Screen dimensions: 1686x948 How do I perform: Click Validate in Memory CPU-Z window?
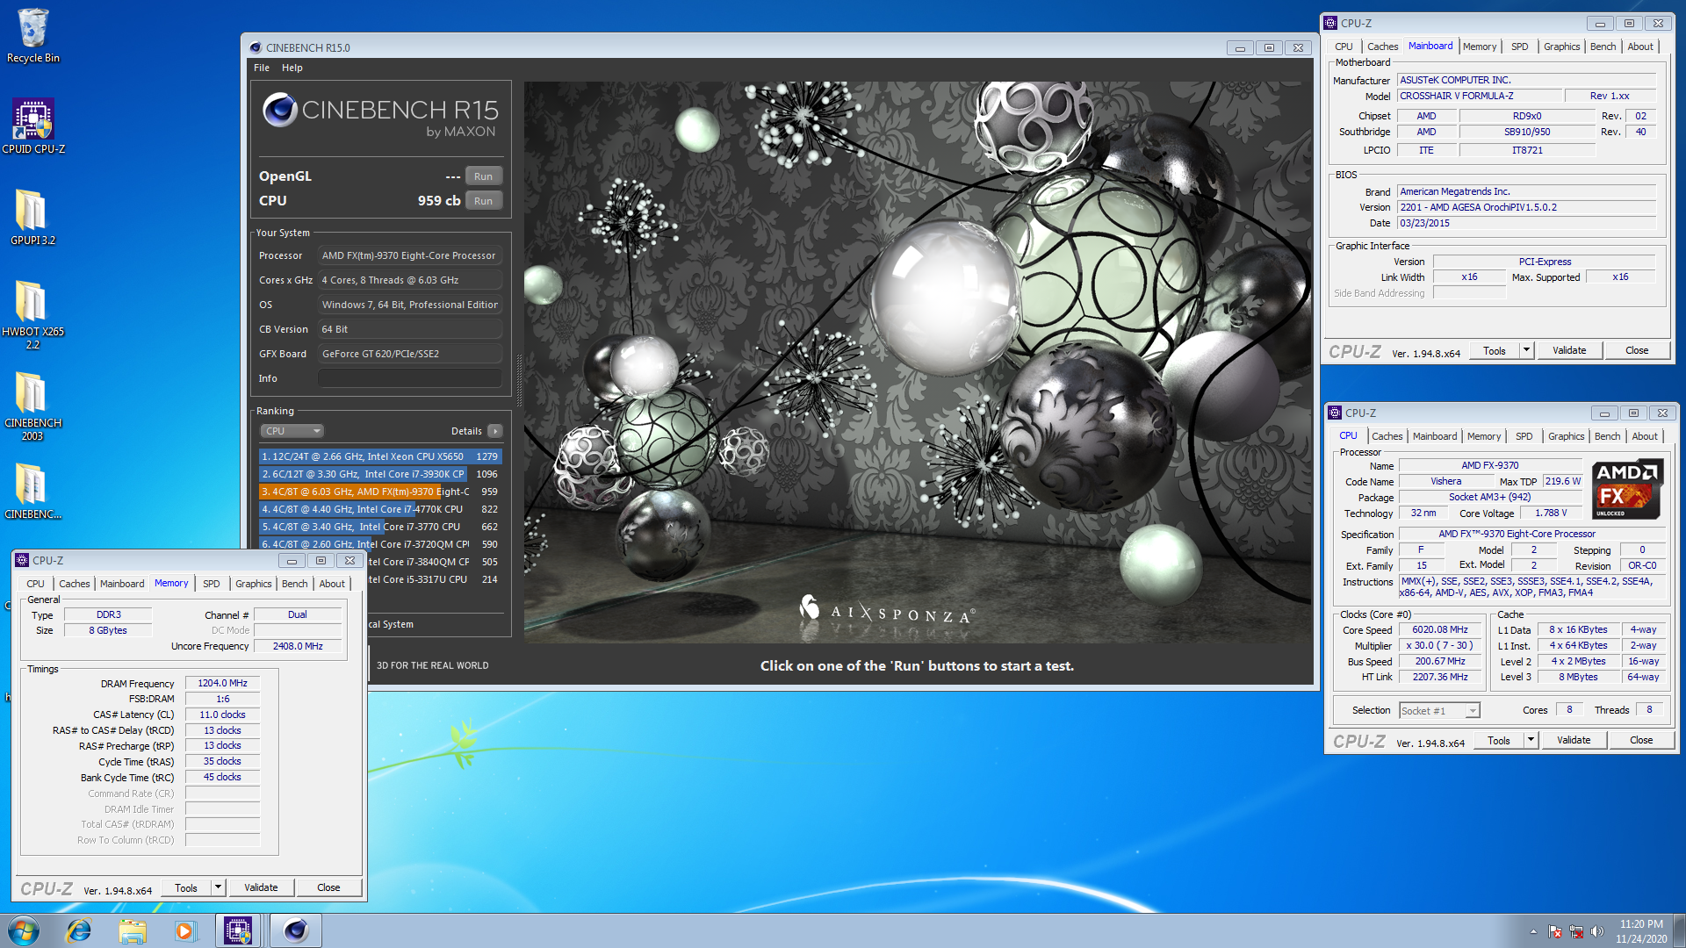click(261, 888)
